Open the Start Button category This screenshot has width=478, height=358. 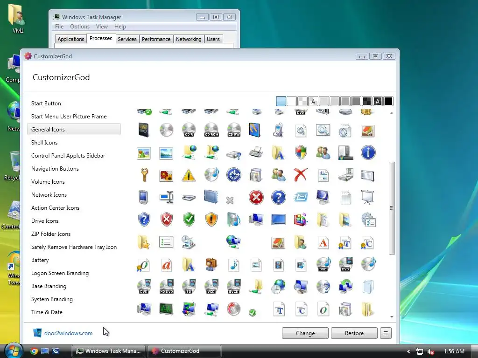tap(46, 103)
